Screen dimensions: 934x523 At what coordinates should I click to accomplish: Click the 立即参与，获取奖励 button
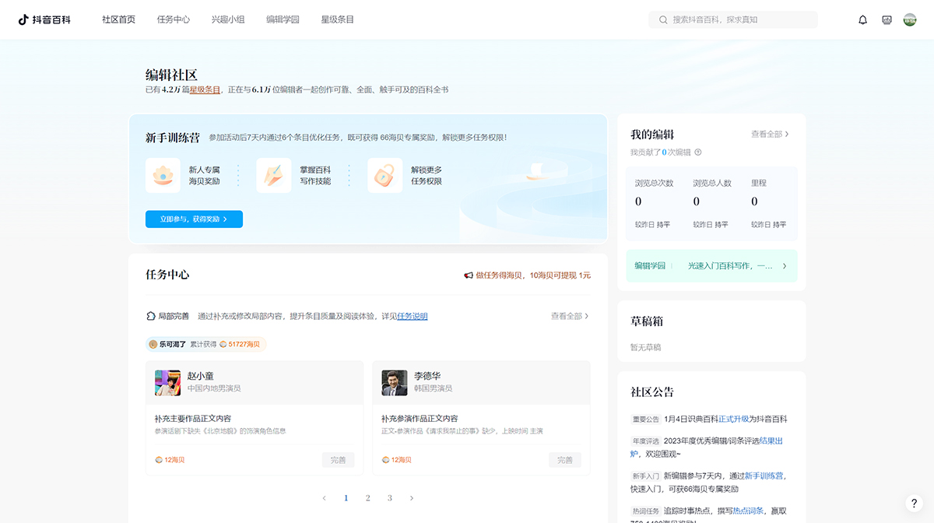(193, 219)
